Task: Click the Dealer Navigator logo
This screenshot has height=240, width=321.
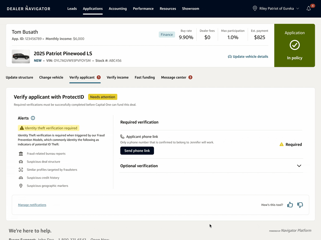Action: pyautogui.click(x=28, y=9)
